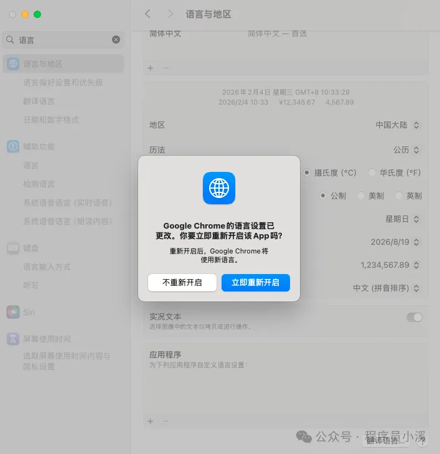Select 摄氏度 (°C) radio button
The image size is (440, 454).
[307, 173]
